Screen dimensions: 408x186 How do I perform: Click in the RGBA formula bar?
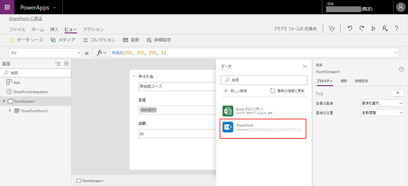(x=252, y=53)
